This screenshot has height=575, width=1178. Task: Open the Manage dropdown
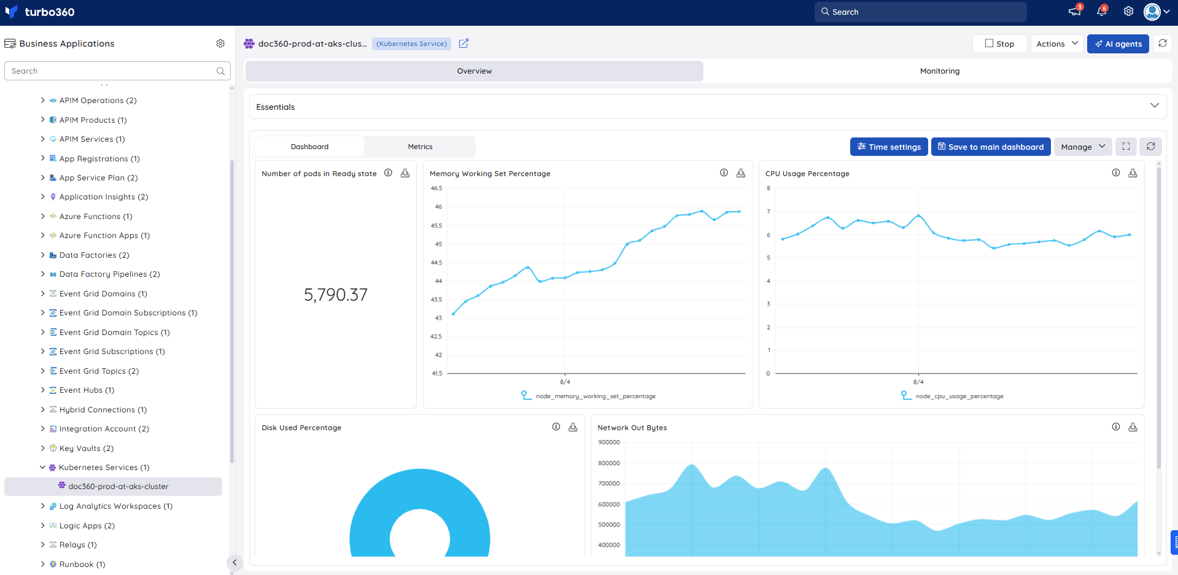(1083, 147)
